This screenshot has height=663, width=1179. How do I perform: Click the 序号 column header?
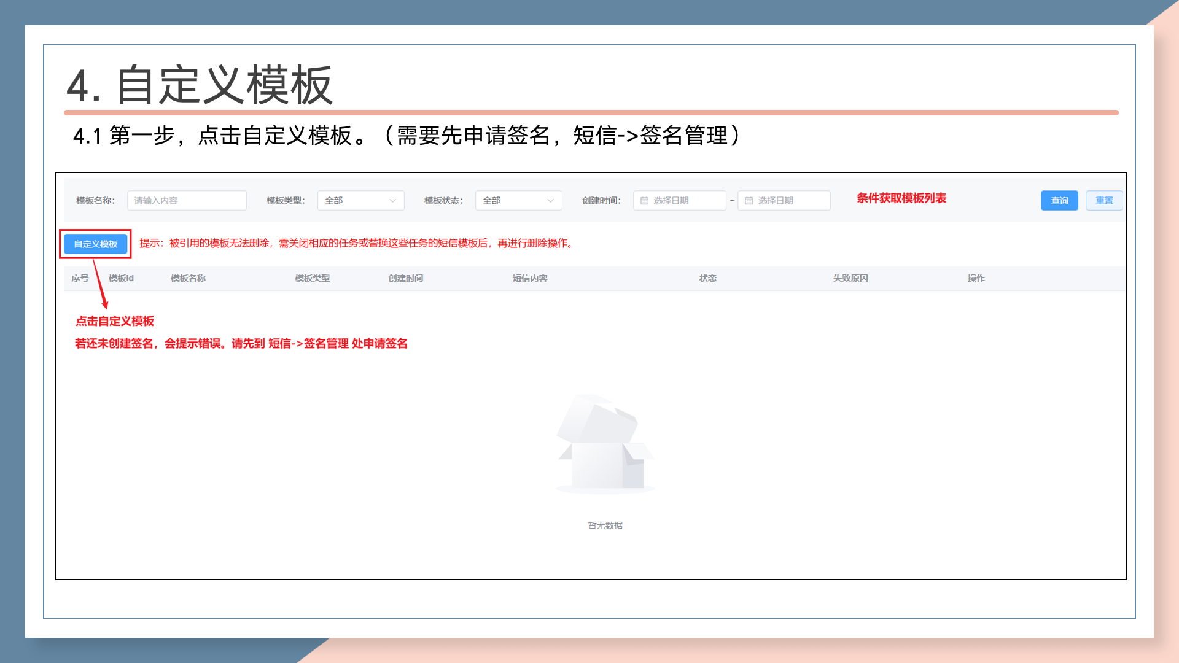pos(80,278)
